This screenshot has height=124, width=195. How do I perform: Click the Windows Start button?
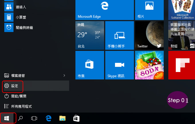(7, 118)
